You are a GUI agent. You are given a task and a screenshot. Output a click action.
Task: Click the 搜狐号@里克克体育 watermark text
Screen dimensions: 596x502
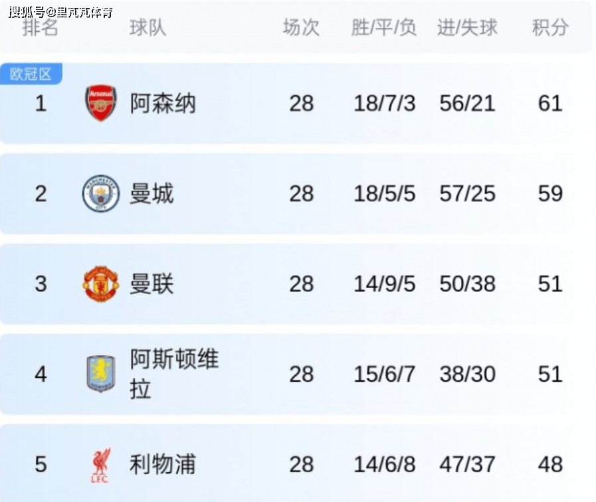(61, 12)
